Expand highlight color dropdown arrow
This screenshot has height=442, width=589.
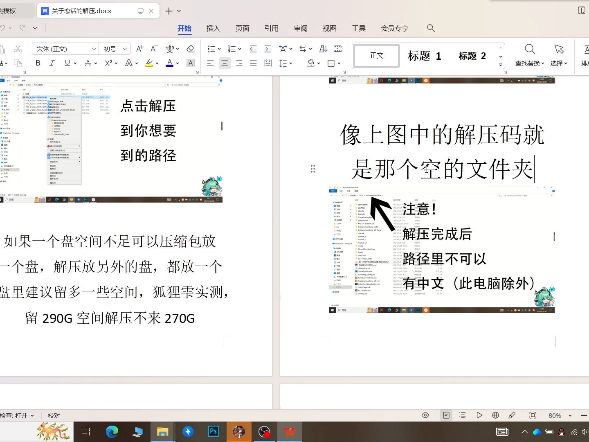click(x=157, y=63)
